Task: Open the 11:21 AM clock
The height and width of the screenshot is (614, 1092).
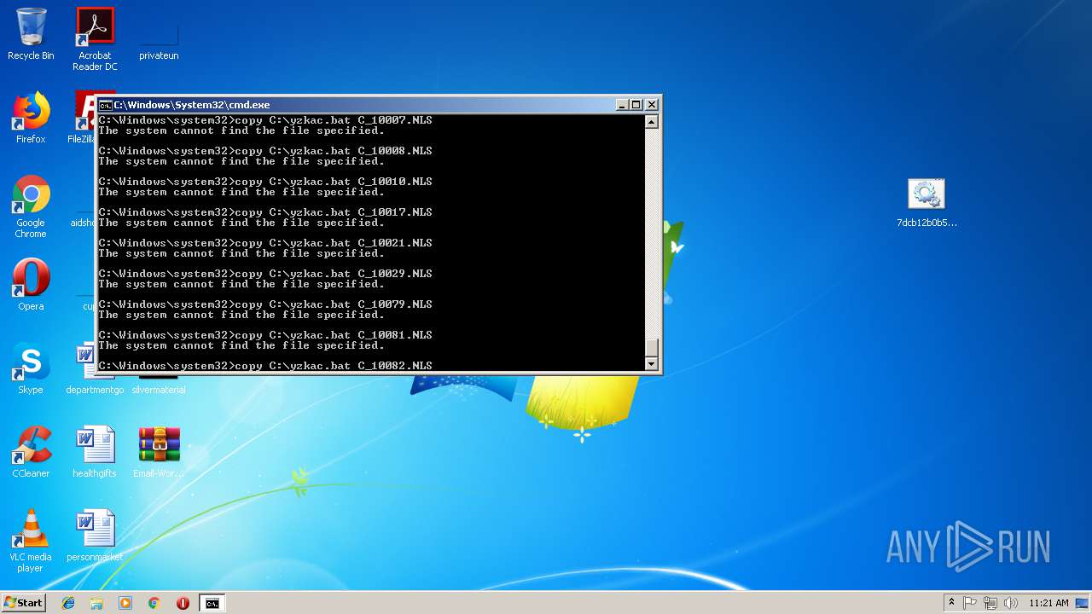Action: pyautogui.click(x=1048, y=603)
